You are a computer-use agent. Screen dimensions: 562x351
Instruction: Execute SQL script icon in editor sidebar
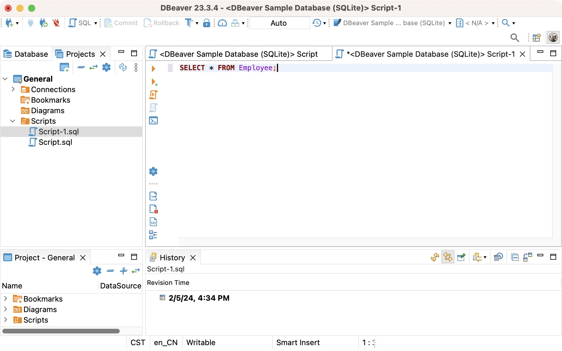153,95
